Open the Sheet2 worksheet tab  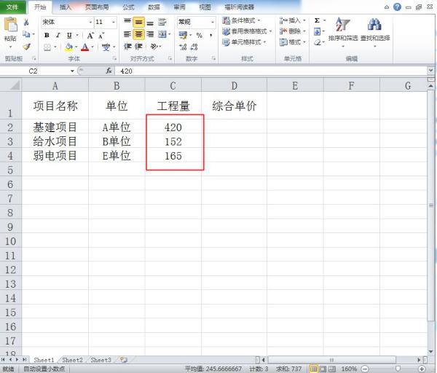coord(72,360)
